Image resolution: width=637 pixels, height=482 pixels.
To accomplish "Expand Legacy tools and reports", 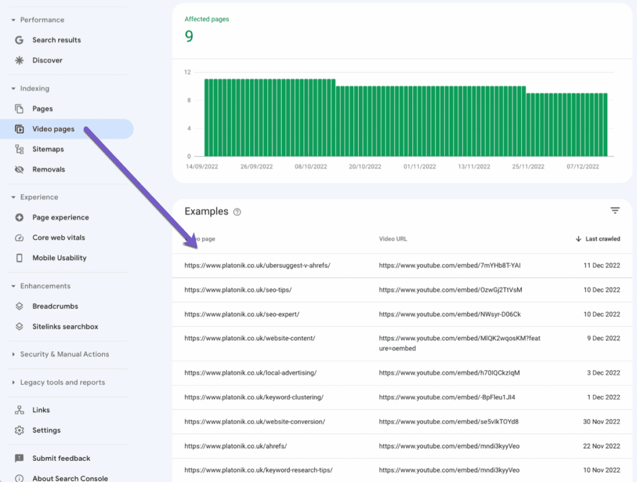I will click(x=14, y=382).
